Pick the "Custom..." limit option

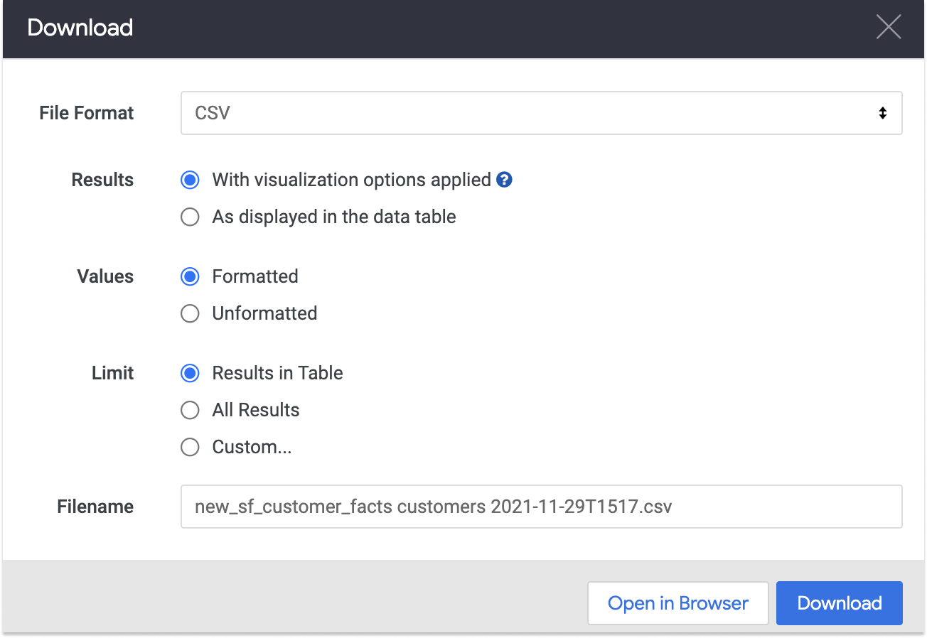pyautogui.click(x=190, y=448)
